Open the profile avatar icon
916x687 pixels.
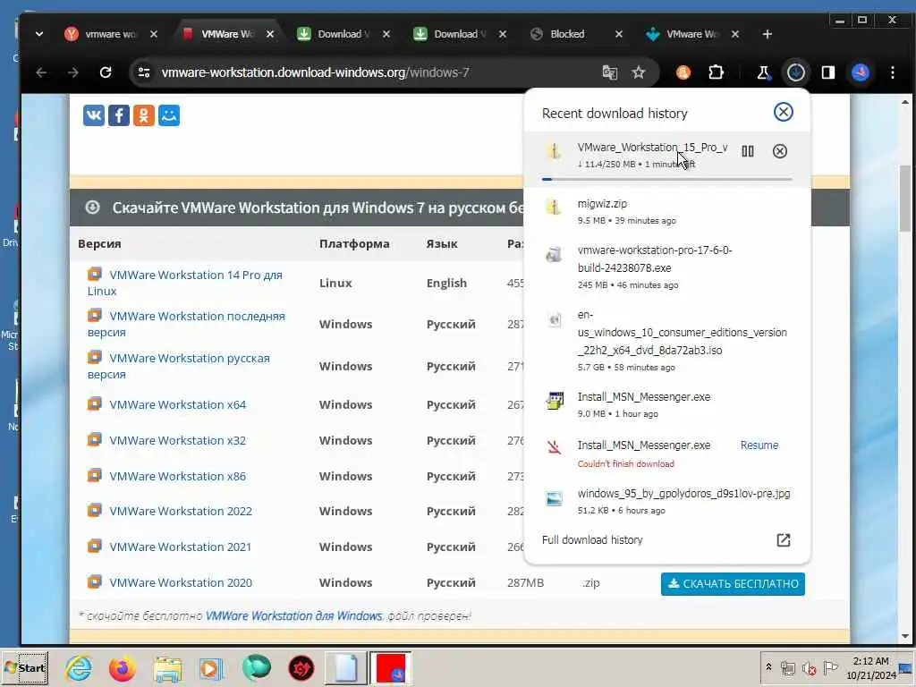[x=860, y=72]
